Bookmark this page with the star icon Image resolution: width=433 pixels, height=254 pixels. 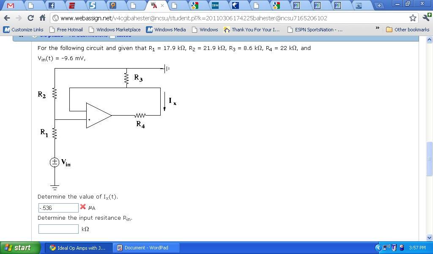point(413,18)
